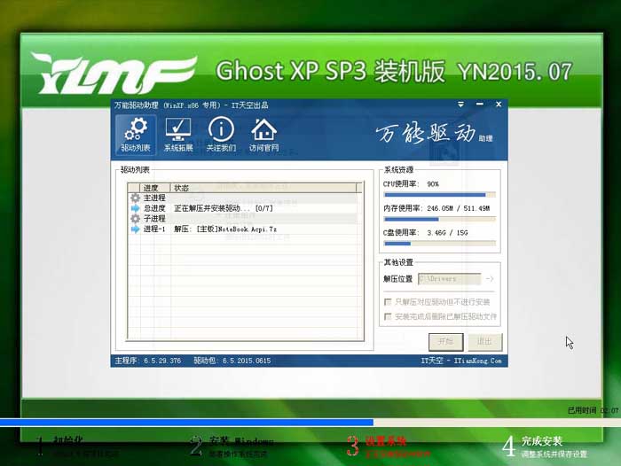Click the 子进程 row label

pos(154,218)
